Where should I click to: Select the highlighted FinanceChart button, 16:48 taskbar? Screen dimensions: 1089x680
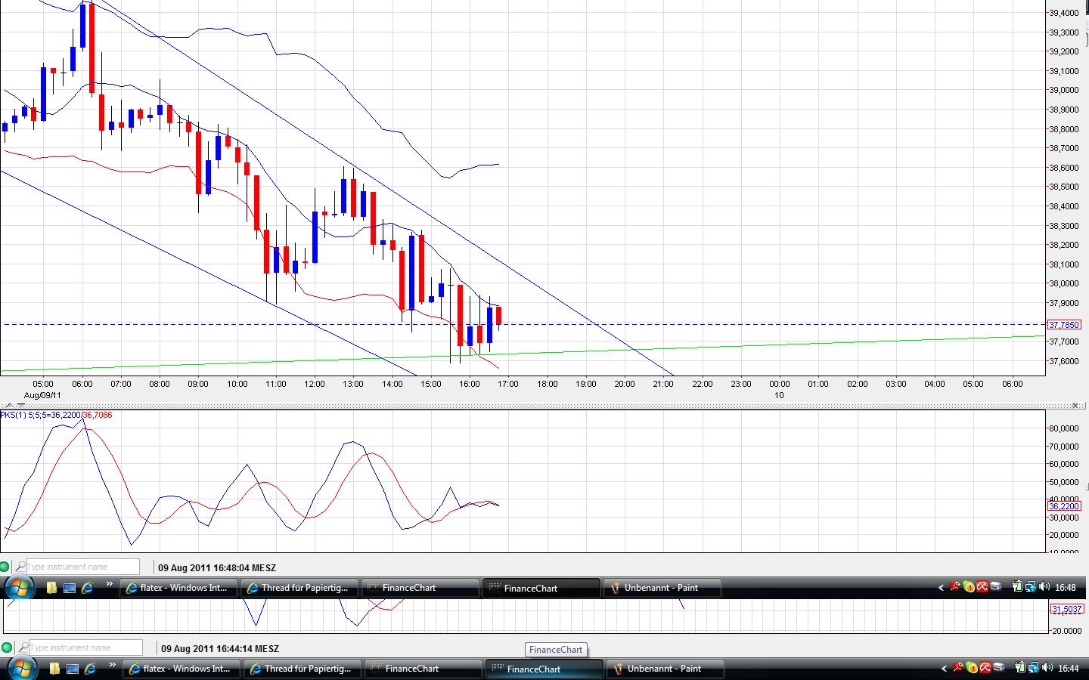541,588
